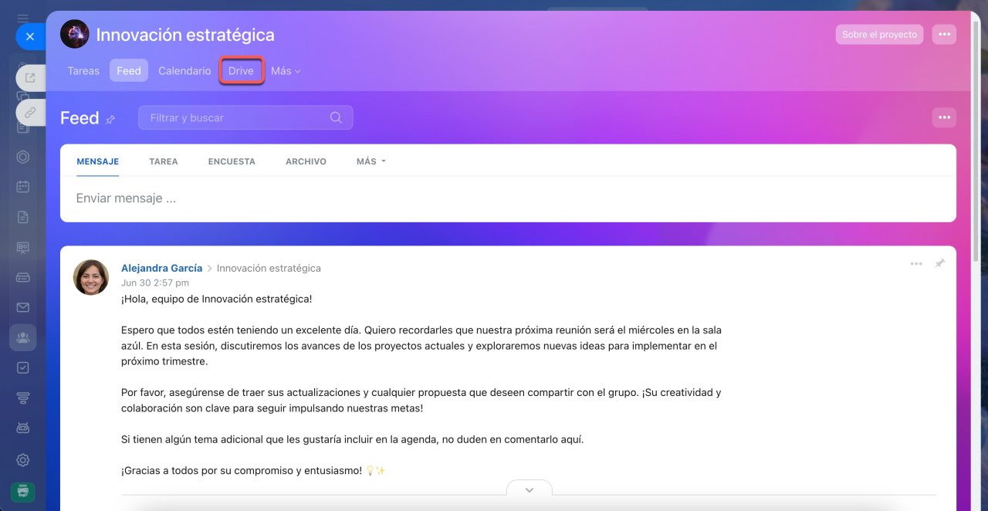Viewport: 988px width, 511px height.
Task: Click the Filtrar y buscar field
Action: 245,117
